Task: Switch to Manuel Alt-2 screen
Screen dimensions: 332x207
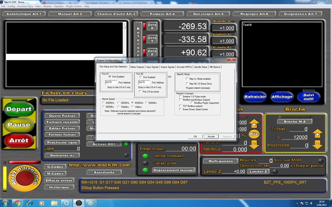Action: pos(70,14)
